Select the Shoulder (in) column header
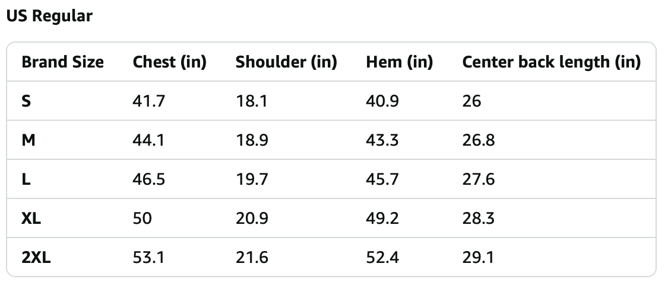671x289 pixels. [286, 62]
